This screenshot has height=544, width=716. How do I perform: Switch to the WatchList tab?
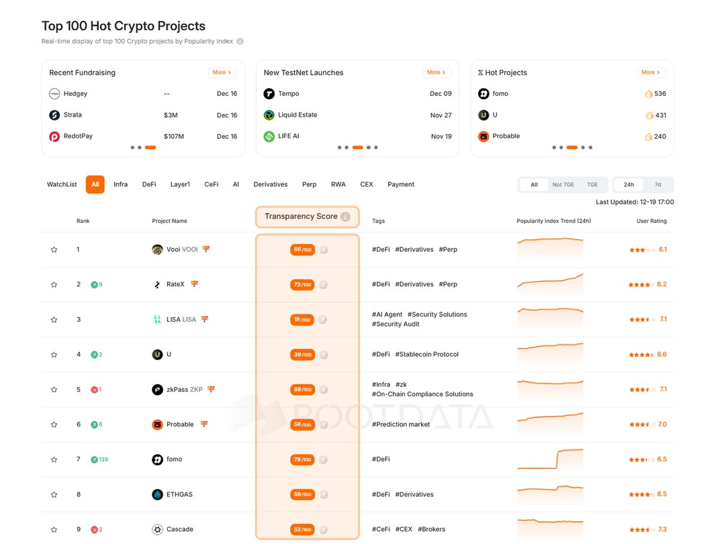pyautogui.click(x=62, y=185)
